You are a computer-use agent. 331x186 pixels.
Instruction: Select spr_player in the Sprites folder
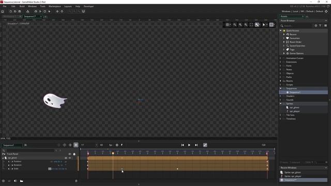(x=294, y=112)
